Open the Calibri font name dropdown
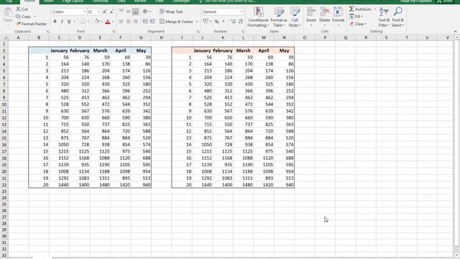The height and width of the screenshot is (259, 460). point(85,12)
